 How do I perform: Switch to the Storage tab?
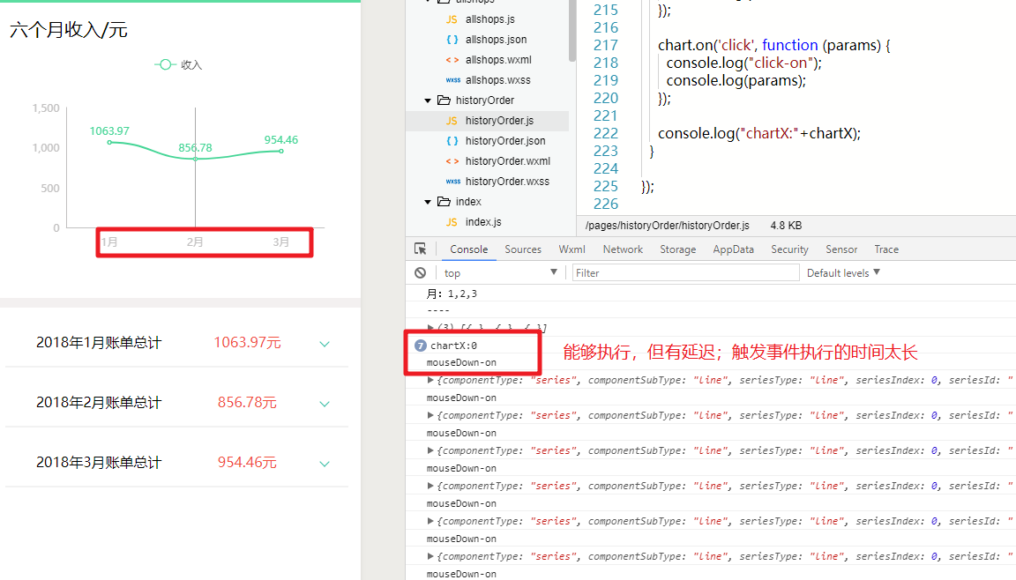tap(678, 249)
